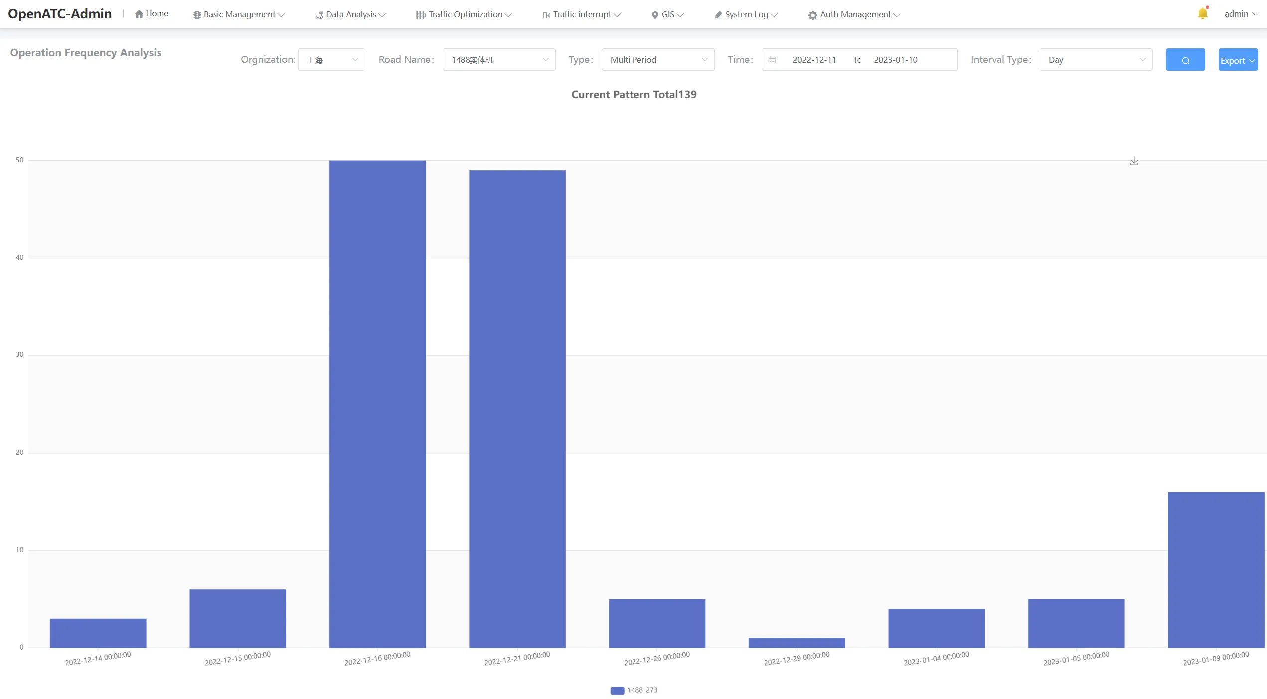This screenshot has height=699, width=1267.
Task: Click the notification bell icon
Action: click(x=1202, y=14)
